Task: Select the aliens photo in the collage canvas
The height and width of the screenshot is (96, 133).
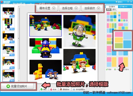Action: pos(45,26)
